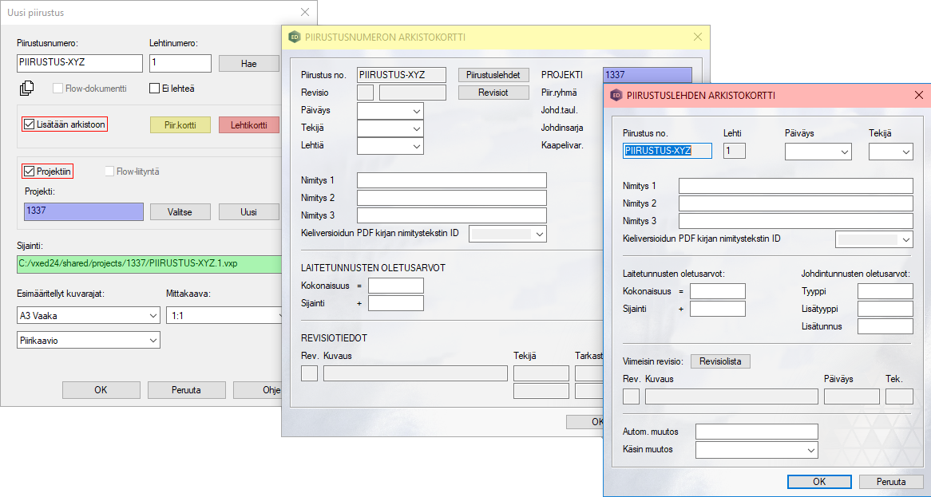Enable the Ei lehteä checkbox
The height and width of the screenshot is (497, 931).
(155, 89)
